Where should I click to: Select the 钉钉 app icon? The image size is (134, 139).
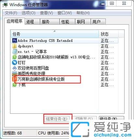pyautogui.click(x=15, y=63)
